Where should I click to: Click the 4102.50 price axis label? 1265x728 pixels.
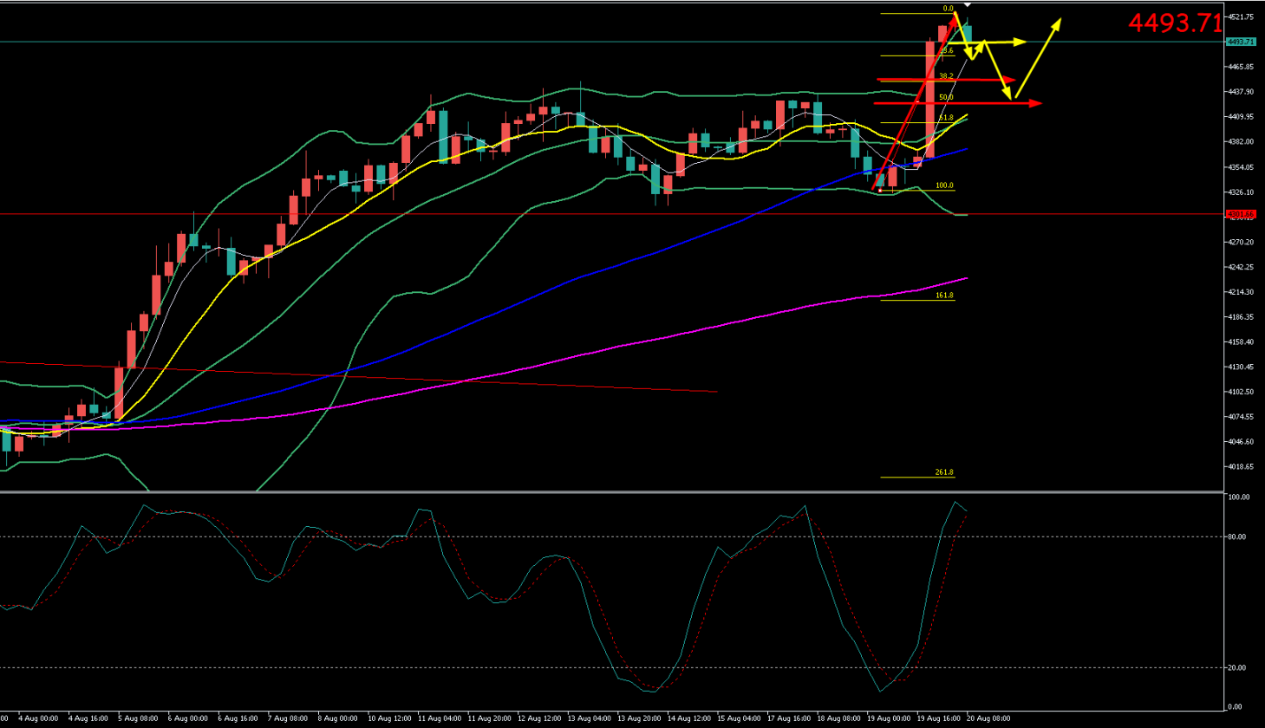[x=1242, y=392]
